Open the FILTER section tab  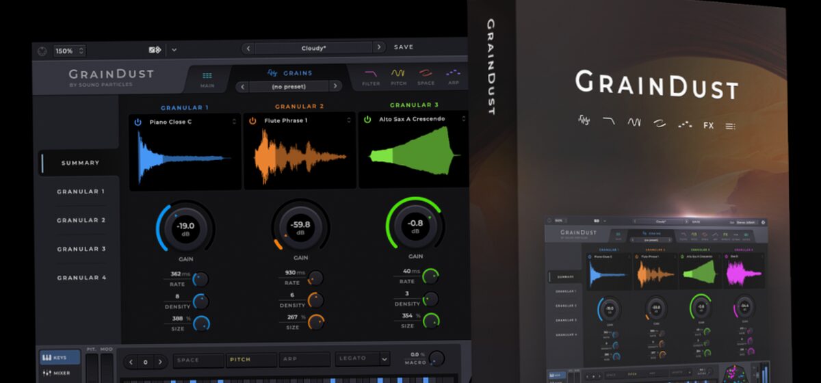[x=371, y=77]
